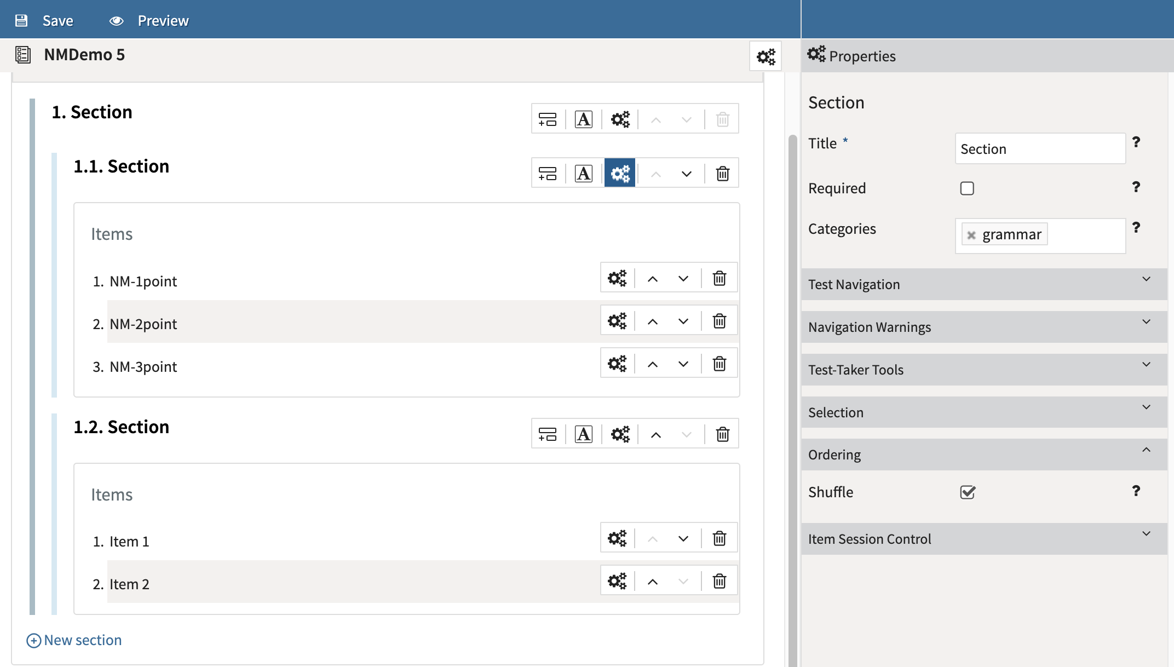Collapse the Ordering panel
The image size is (1174, 667).
click(x=984, y=455)
